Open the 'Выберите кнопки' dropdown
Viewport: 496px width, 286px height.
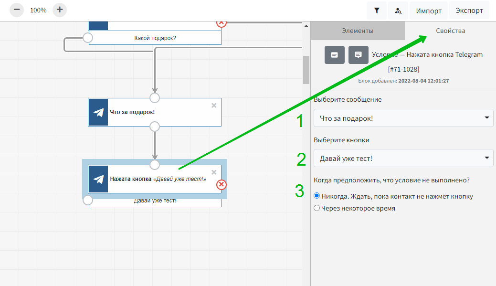[x=403, y=158]
